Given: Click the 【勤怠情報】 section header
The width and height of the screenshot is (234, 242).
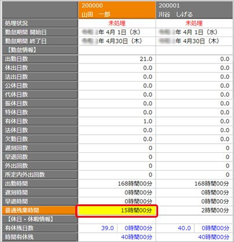Looking at the screenshot, I should [40, 50].
